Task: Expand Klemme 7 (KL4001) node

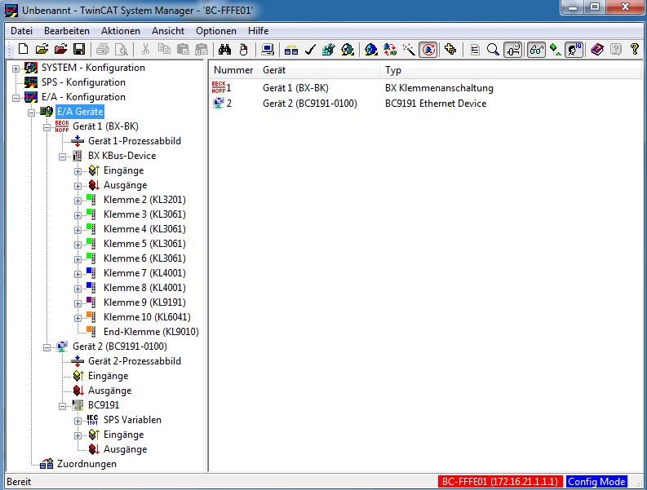Action: click(x=78, y=274)
